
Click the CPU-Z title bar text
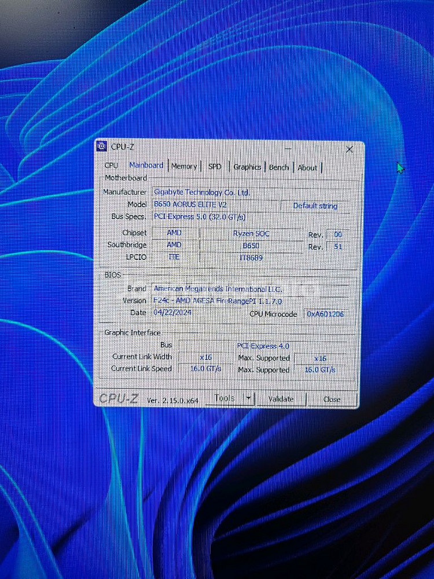[123, 146]
